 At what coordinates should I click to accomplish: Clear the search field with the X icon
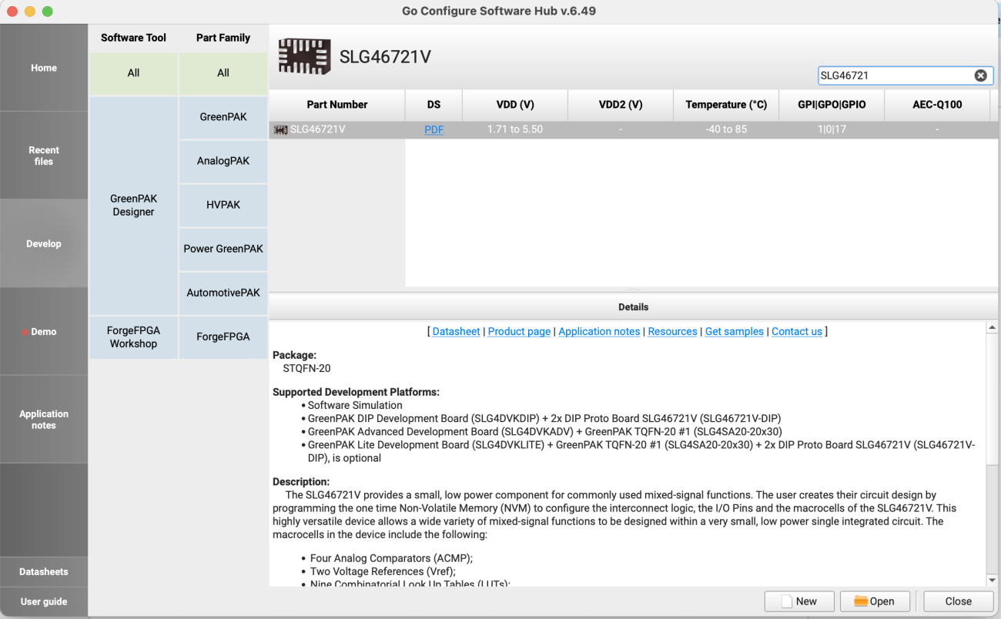click(980, 75)
